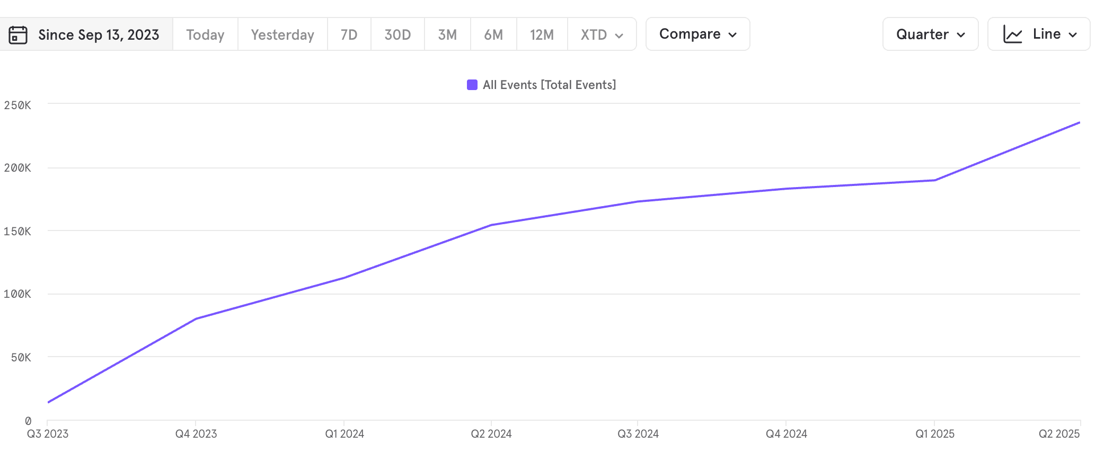Screen dimensions: 1113x461
Task: Select the Today date range
Action: [205, 35]
